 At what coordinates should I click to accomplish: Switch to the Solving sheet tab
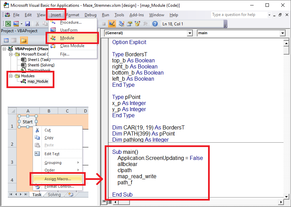coord(54,194)
